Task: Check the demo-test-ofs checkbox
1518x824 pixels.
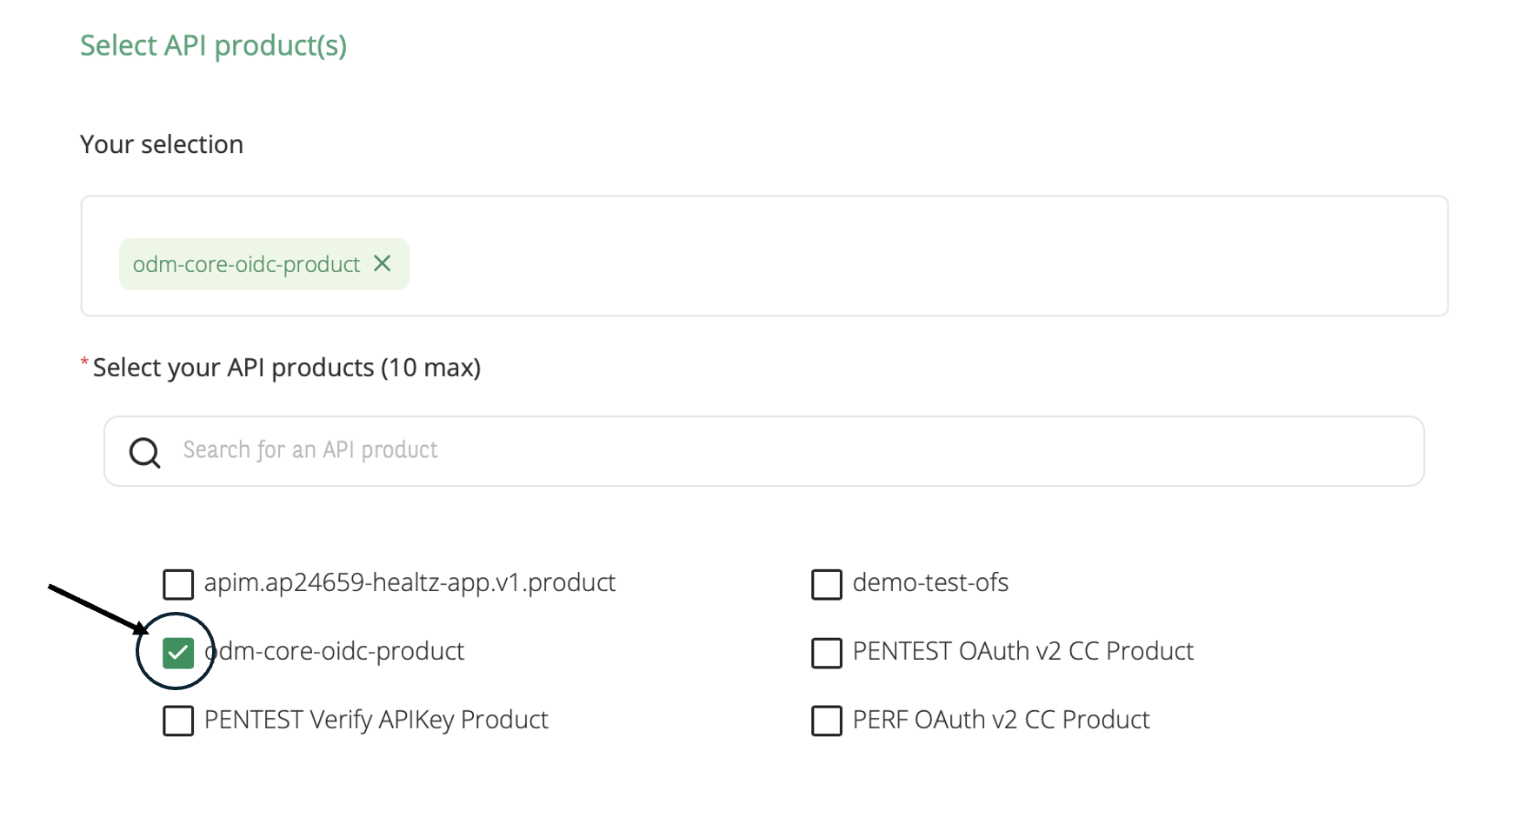Action: (x=826, y=584)
